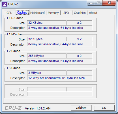Click the OK button
This screenshot has height=114, width=118.
104,108
